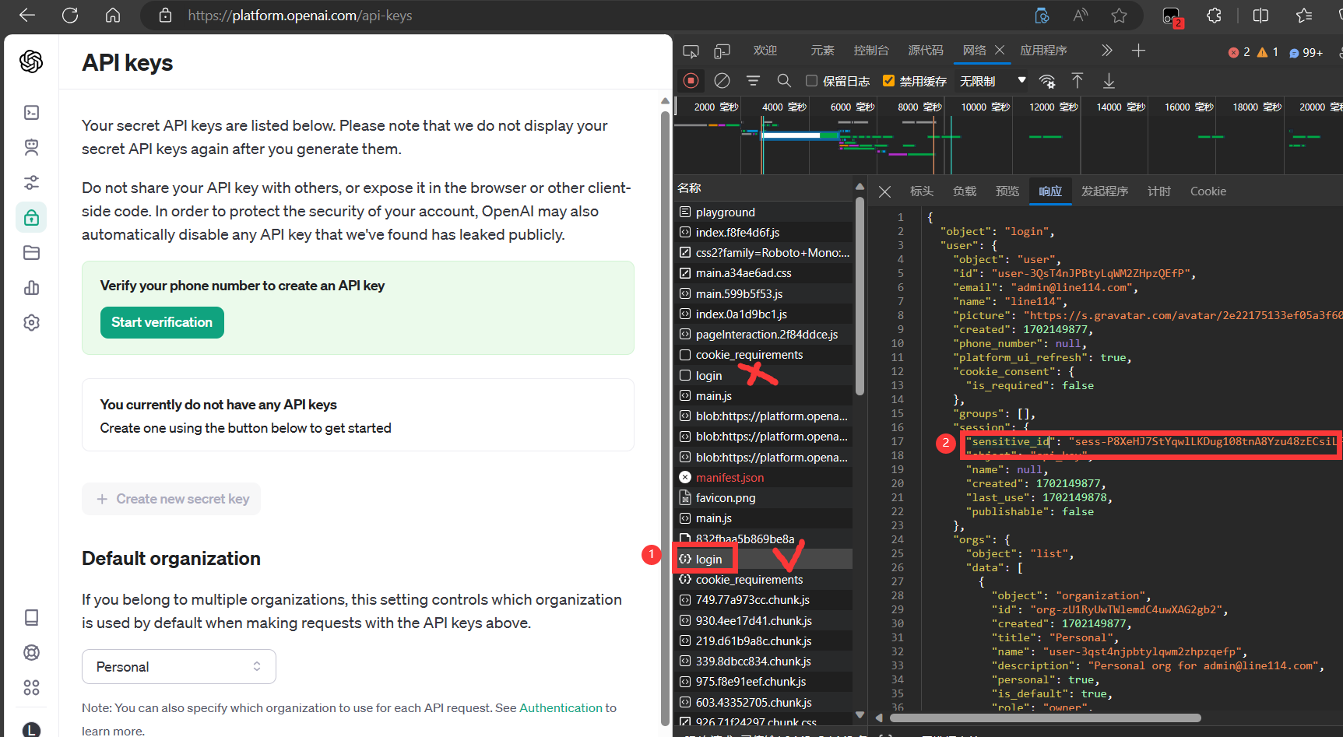Select API keys lock icon in sidebar
Screen dimensions: 1343x737
31,218
